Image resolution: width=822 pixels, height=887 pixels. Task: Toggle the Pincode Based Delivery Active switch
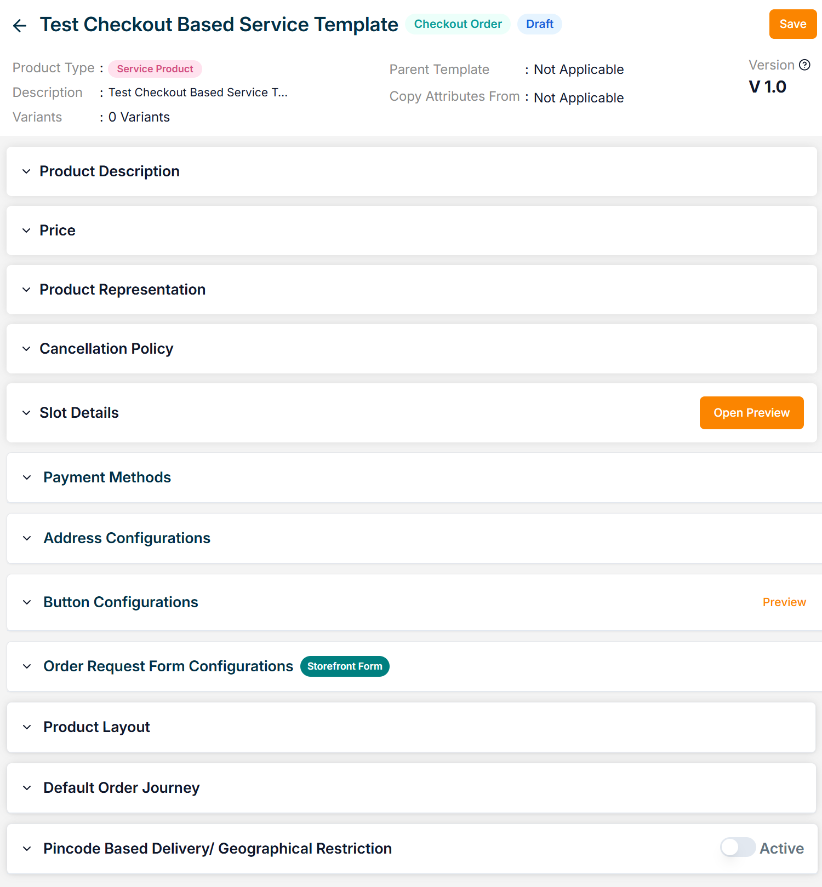[x=737, y=848]
